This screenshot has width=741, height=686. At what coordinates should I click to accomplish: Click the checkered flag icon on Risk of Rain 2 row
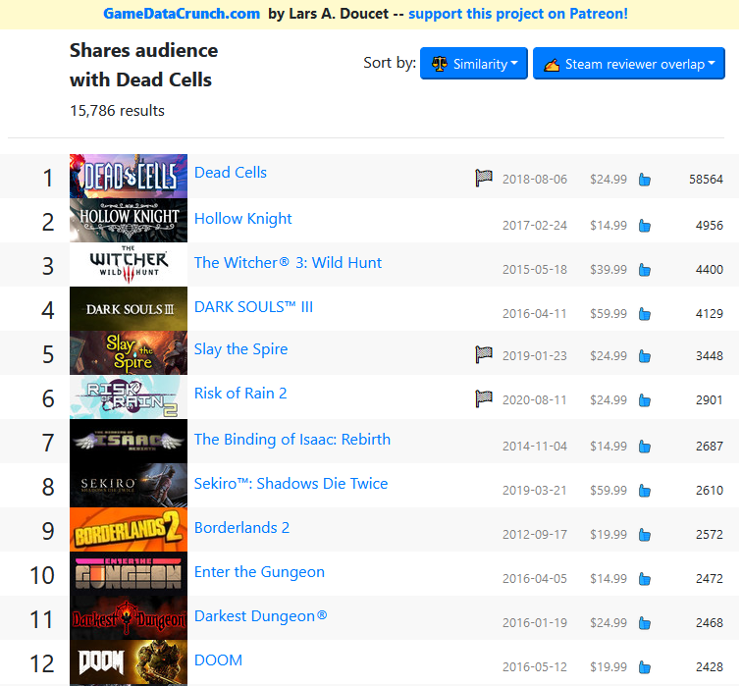coord(484,398)
